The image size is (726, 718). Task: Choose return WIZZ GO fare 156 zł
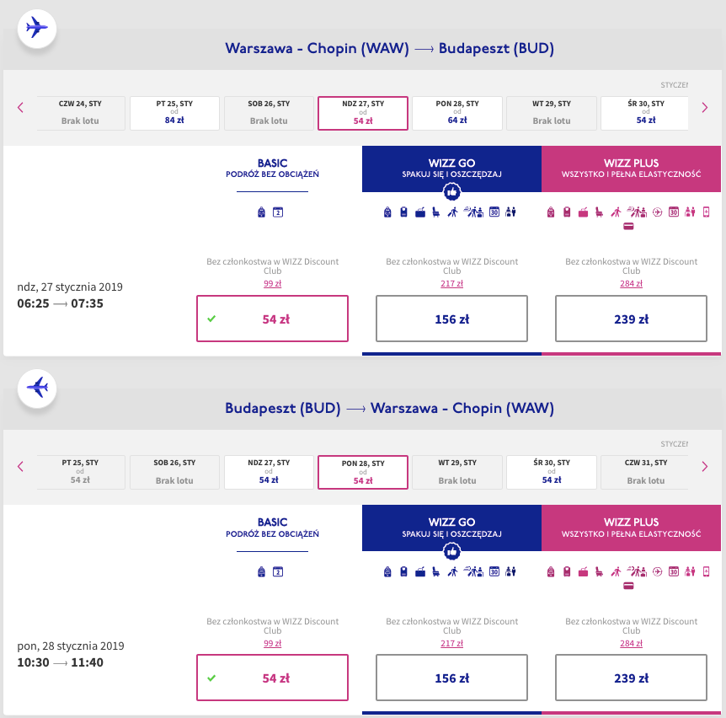coord(452,678)
